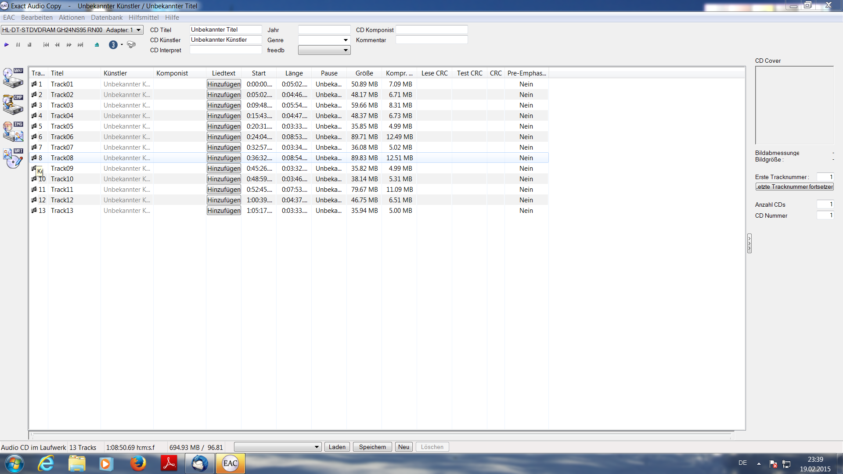
Task: Click the CMP compressed copy icon
Action: [13, 105]
